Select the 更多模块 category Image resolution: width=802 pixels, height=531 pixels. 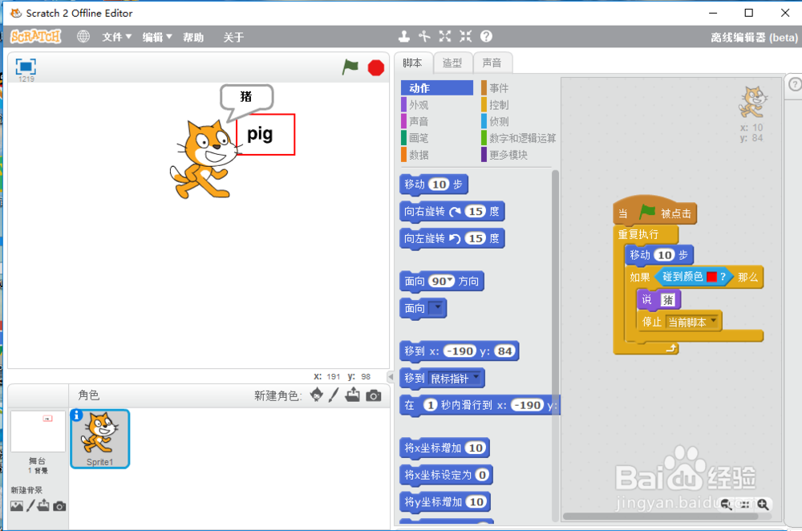click(x=517, y=155)
